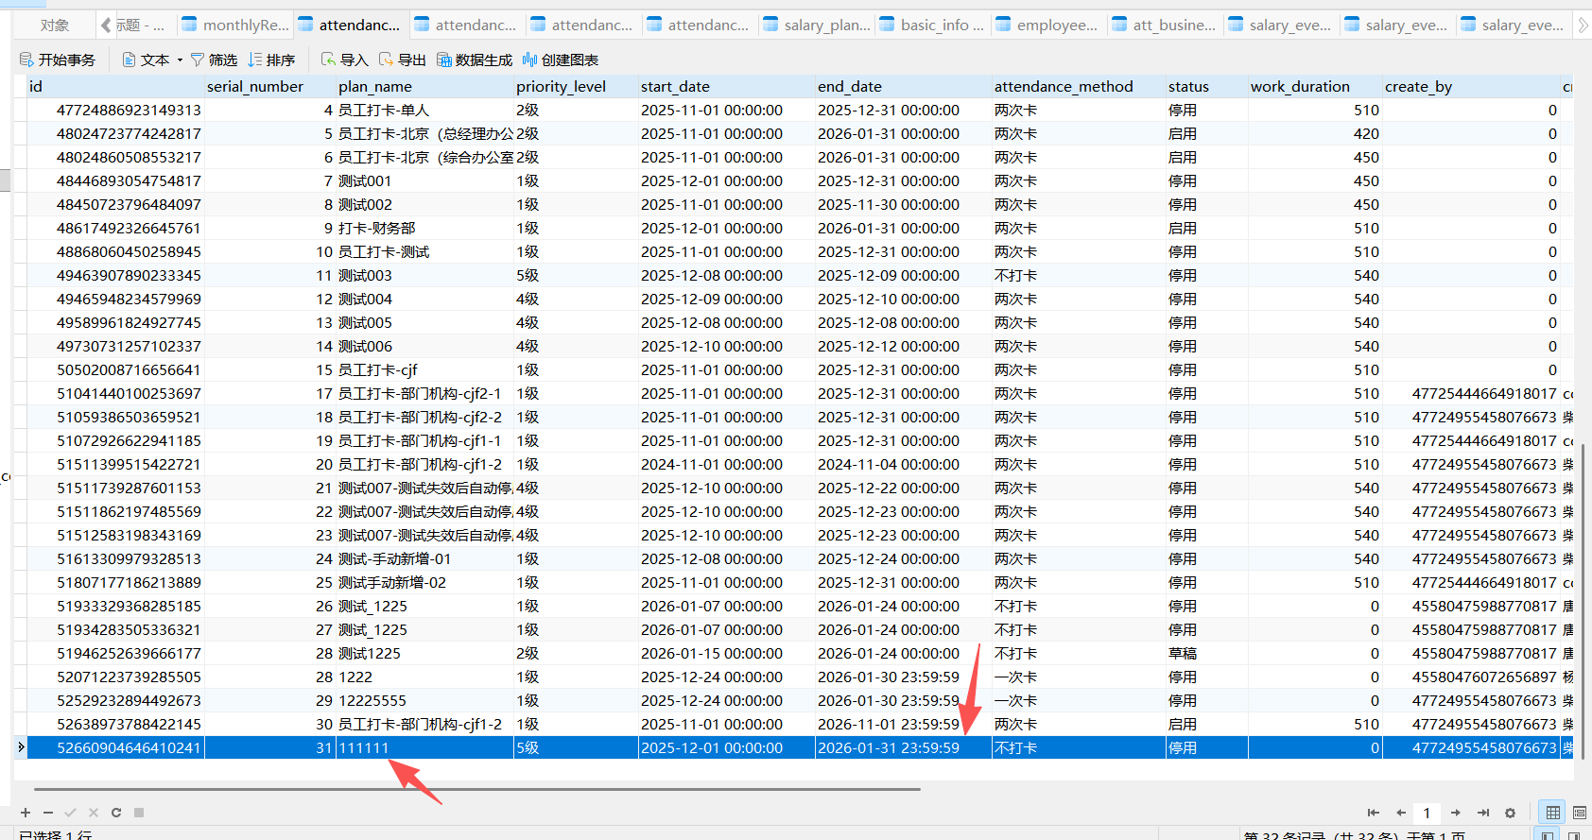Select the end_date cell 2026-11-01 23:59:59

point(903,725)
